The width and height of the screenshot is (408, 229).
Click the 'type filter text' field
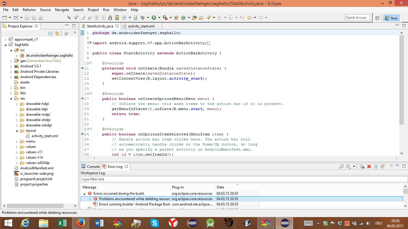click(244, 179)
